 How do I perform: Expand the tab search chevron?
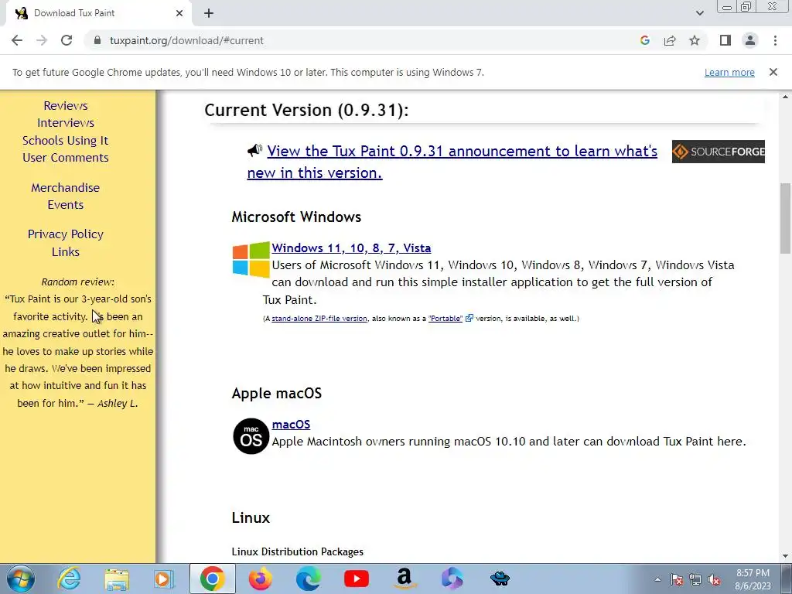pos(699,13)
